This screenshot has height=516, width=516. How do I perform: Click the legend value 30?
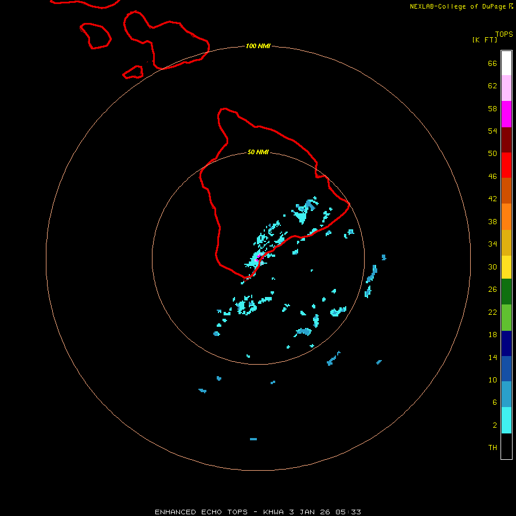(492, 267)
